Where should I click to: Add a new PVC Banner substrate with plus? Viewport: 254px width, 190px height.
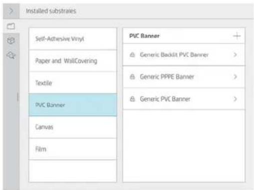point(237,36)
